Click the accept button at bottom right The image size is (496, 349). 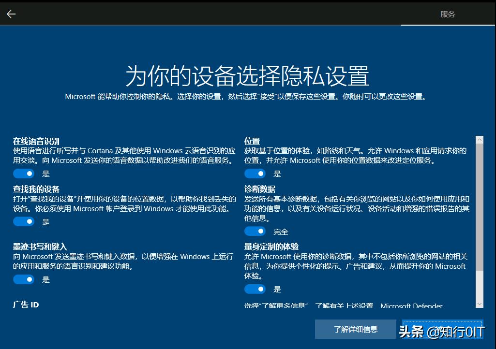pos(442,329)
